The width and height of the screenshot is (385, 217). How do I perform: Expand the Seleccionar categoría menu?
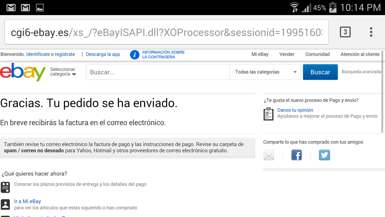pos(63,71)
